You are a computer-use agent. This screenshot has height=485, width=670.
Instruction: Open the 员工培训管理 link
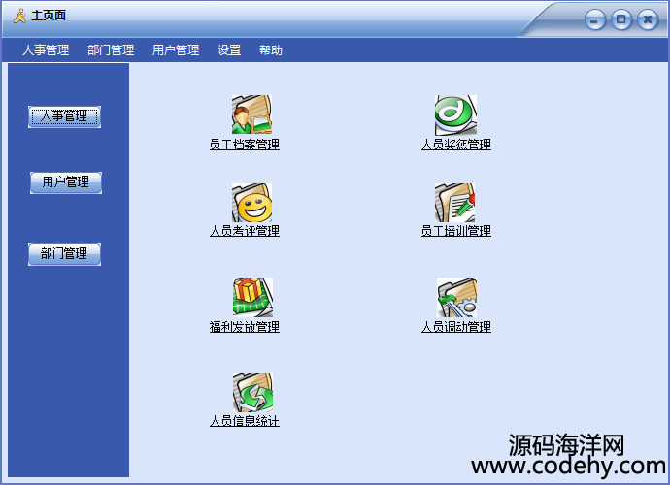point(456,231)
